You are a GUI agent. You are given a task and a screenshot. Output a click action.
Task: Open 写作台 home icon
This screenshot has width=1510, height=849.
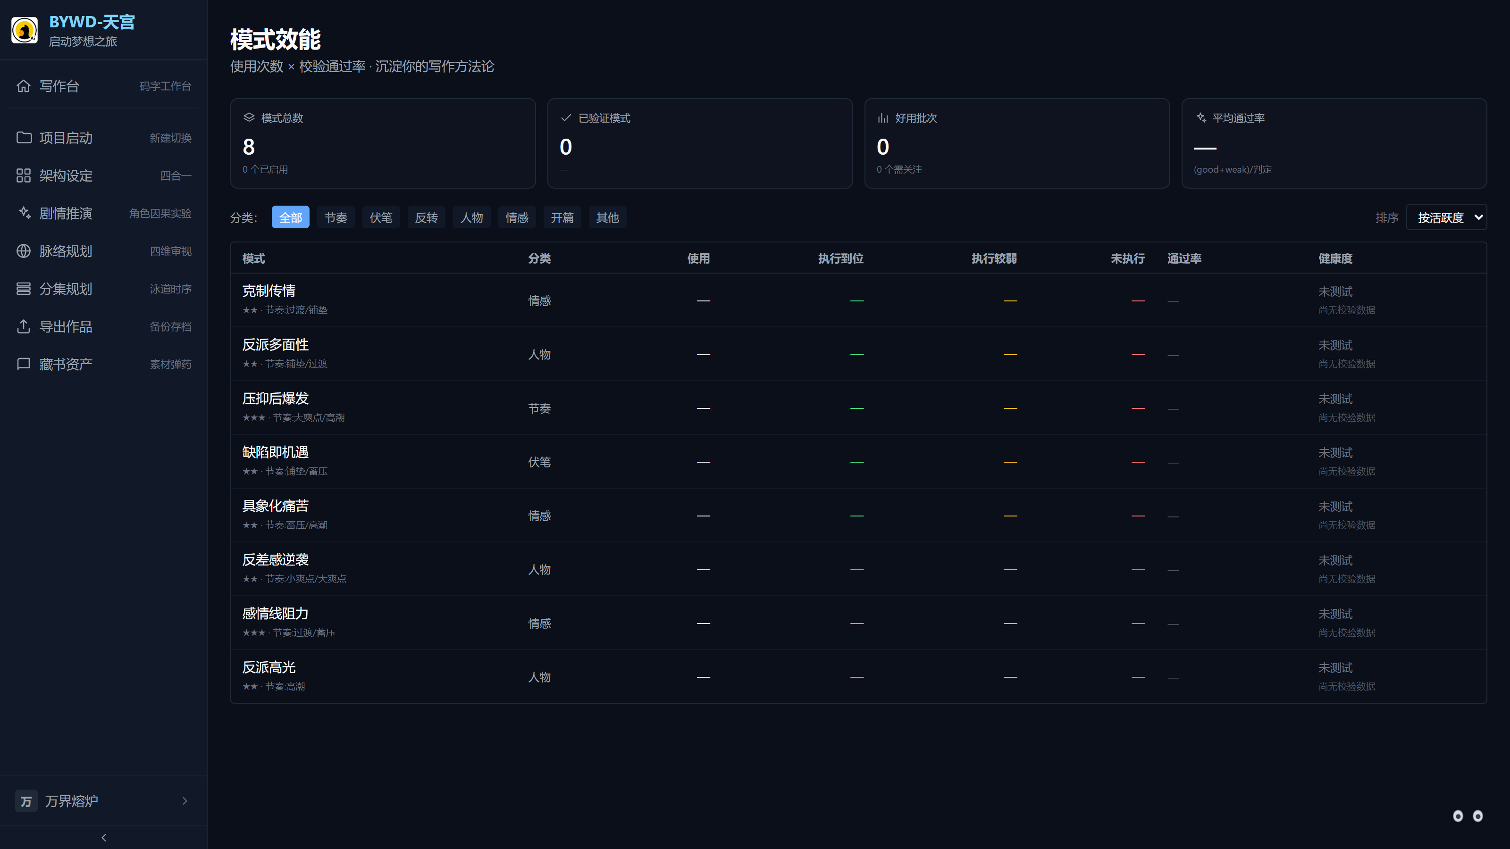tap(24, 86)
